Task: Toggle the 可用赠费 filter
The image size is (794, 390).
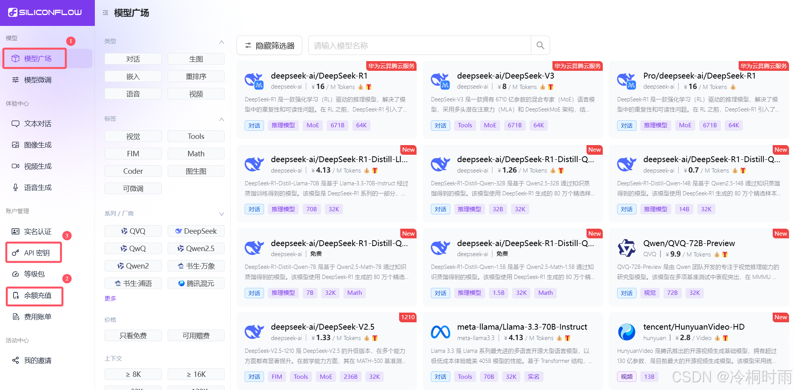Action: [x=196, y=335]
